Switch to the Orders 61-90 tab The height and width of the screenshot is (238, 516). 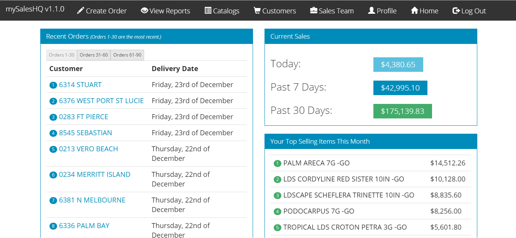pos(127,55)
